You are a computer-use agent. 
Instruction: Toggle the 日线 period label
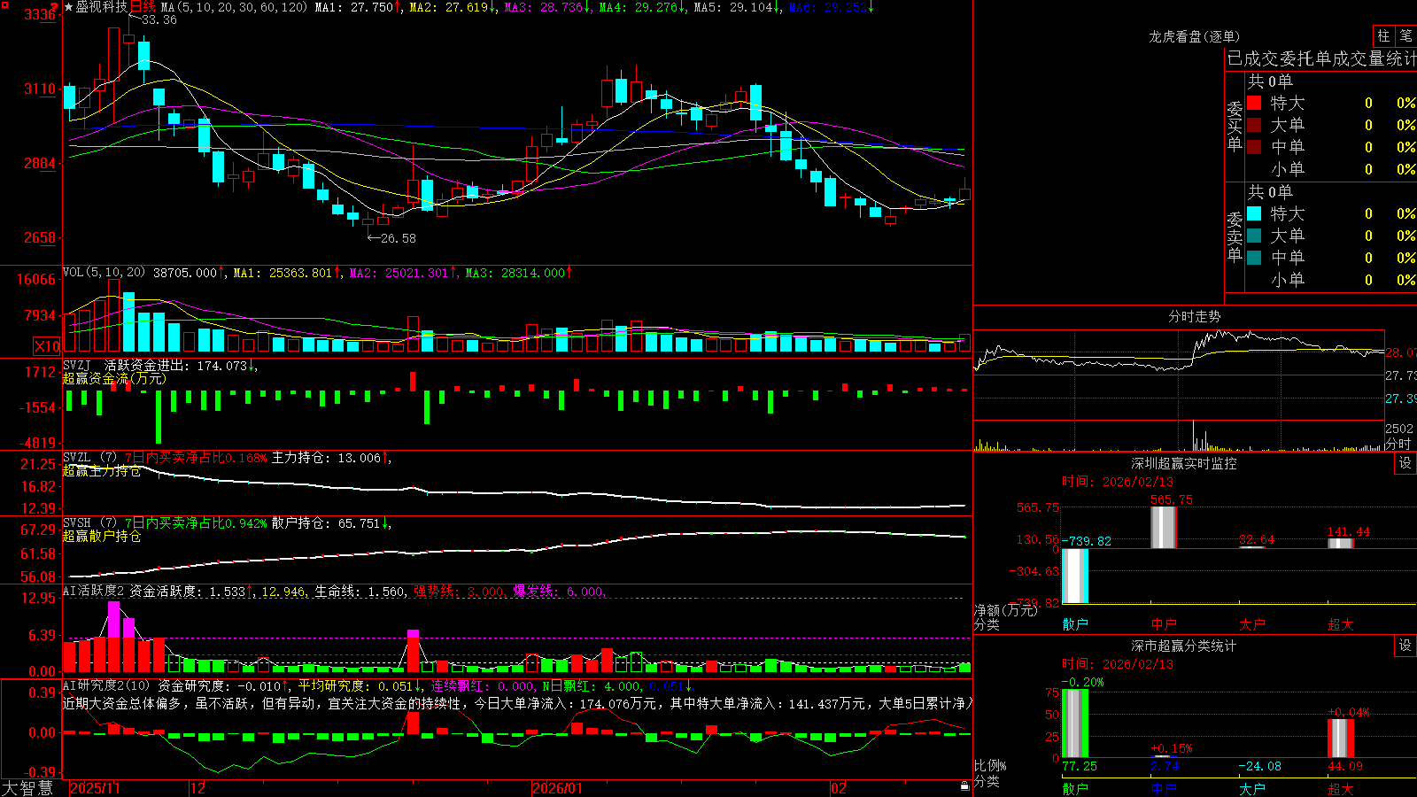[143, 7]
